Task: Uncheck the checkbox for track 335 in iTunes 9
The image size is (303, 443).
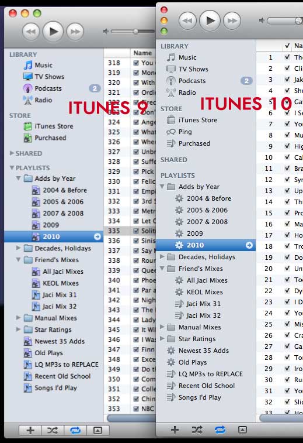Action: click(x=136, y=231)
